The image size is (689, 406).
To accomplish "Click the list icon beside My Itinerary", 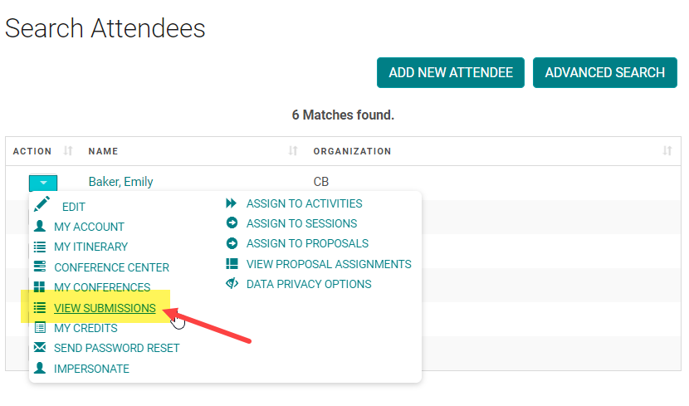I will (40, 247).
